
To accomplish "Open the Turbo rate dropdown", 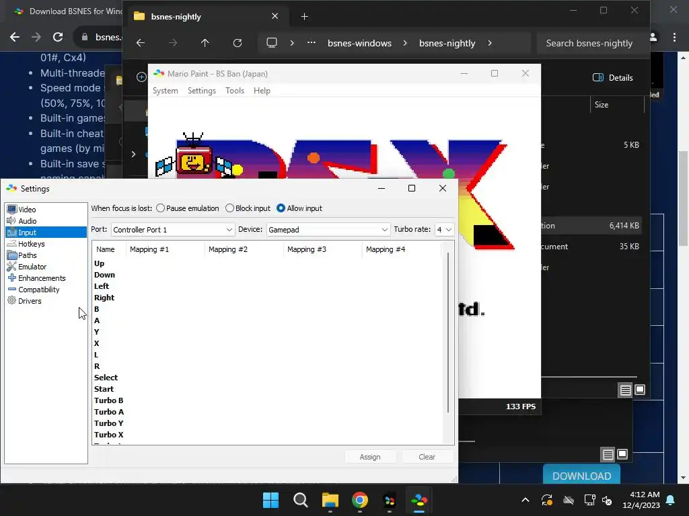I will coord(444,230).
